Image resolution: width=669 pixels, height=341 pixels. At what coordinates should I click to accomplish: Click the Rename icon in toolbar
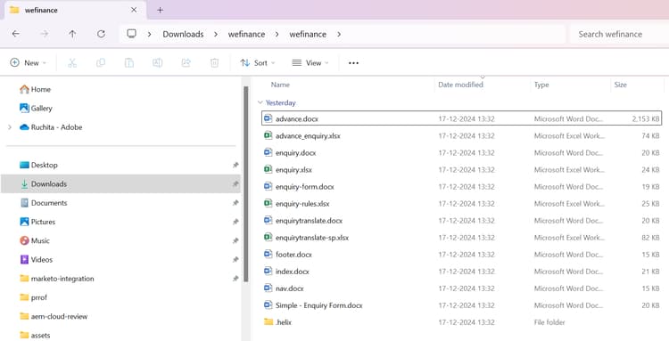[x=157, y=63]
